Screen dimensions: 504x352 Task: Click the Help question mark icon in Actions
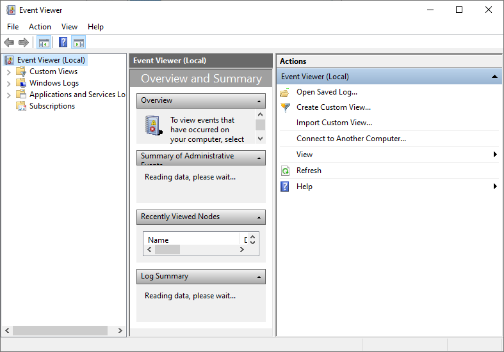(x=285, y=187)
